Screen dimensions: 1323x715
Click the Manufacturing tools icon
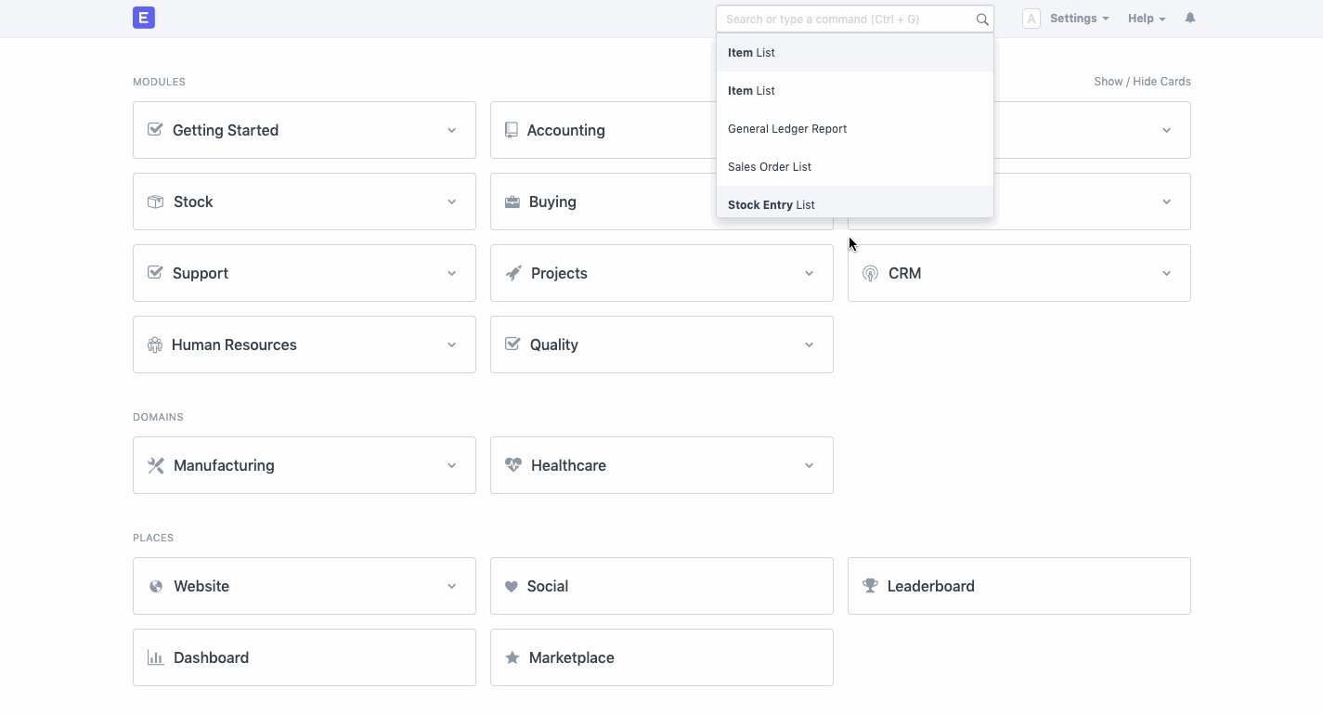(155, 465)
